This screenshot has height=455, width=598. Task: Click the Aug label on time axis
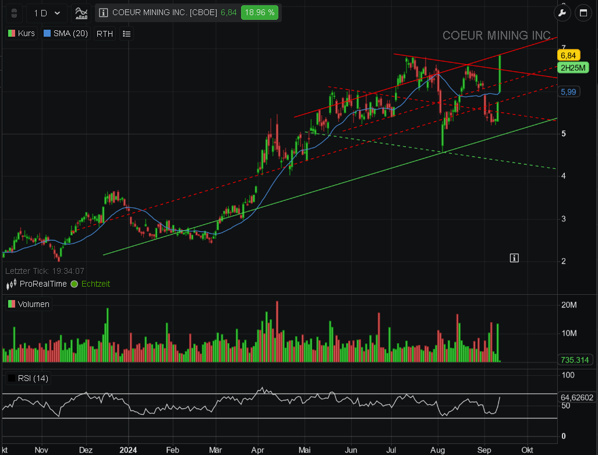437,450
